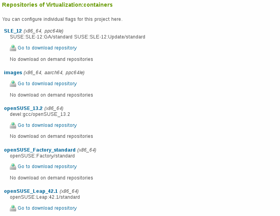Follow 'Go to download repository' for SLE_12
The image size is (280, 216).
[47, 48]
